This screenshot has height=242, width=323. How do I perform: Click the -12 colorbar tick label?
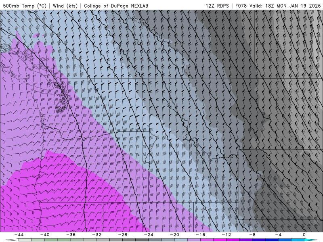227,235
